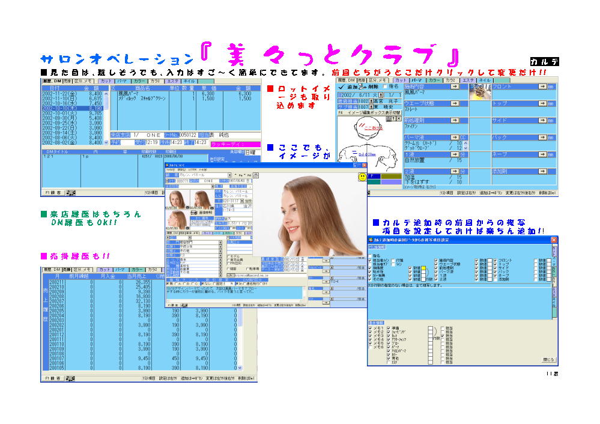The image size is (600, 424).
Task: Click arrow button beside ウエーブ状態 header
Action: click(x=454, y=103)
